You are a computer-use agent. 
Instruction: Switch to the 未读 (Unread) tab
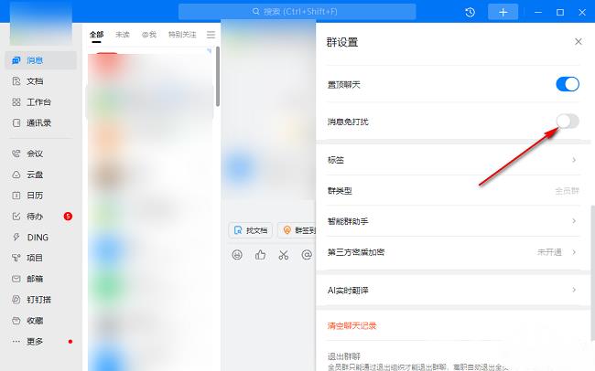[x=122, y=35]
